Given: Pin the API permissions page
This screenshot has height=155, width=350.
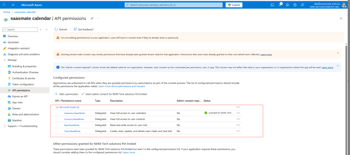Looking at the screenshot, I should 92,19.
